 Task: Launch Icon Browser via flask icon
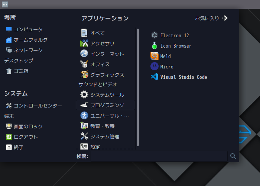click(x=155, y=46)
